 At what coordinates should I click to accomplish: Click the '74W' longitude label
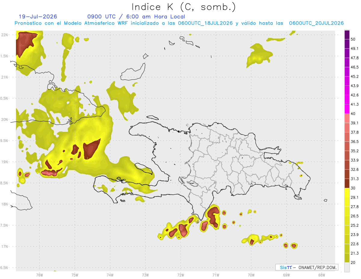(110, 275)
